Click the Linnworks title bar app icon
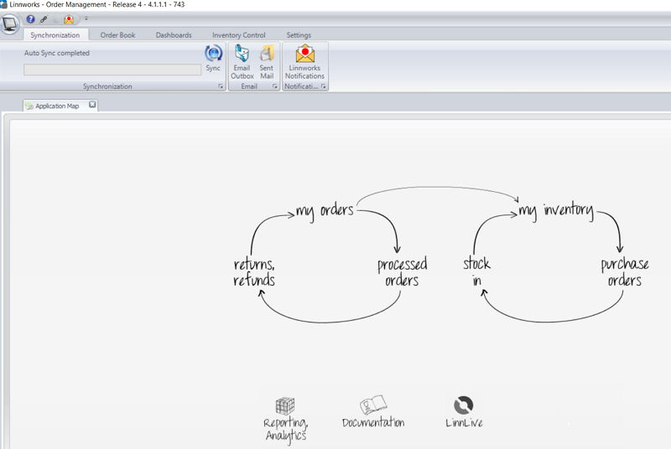This screenshot has height=449, width=671. [4, 4]
